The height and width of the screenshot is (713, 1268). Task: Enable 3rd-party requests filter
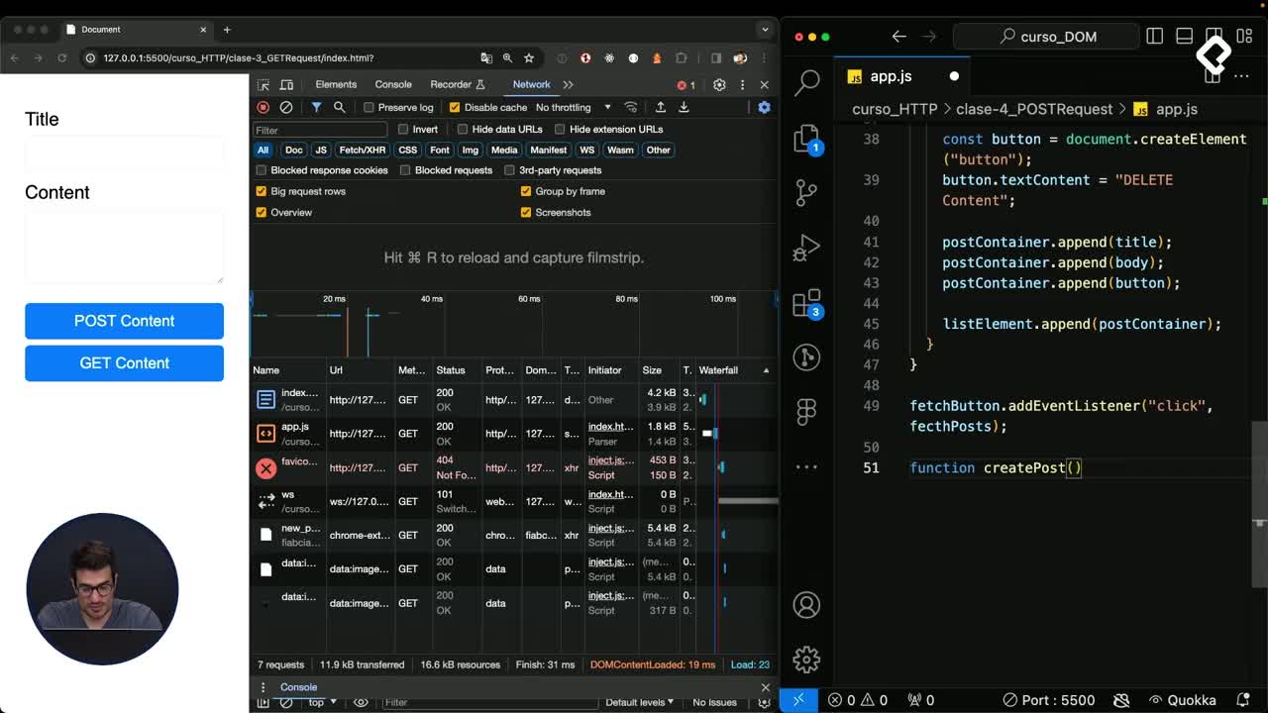[x=509, y=170]
